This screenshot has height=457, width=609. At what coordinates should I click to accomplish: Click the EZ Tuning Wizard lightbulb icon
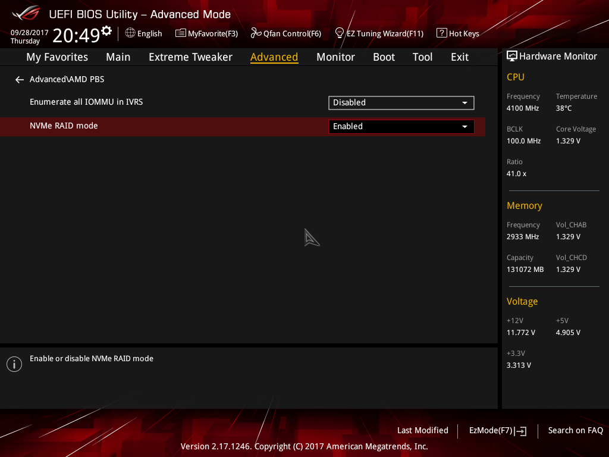[340, 33]
